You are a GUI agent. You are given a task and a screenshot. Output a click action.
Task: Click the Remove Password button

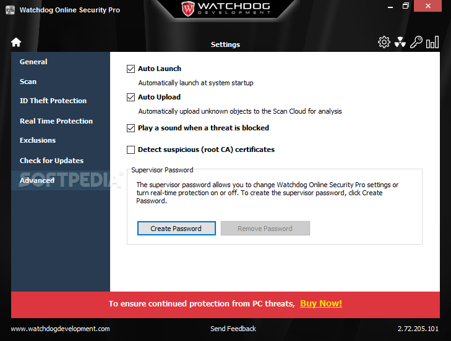click(265, 229)
